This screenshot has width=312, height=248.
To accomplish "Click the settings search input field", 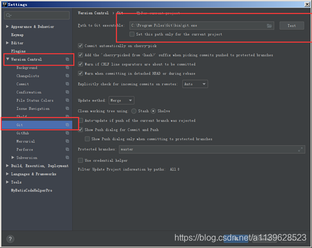I will (x=37, y=15).
